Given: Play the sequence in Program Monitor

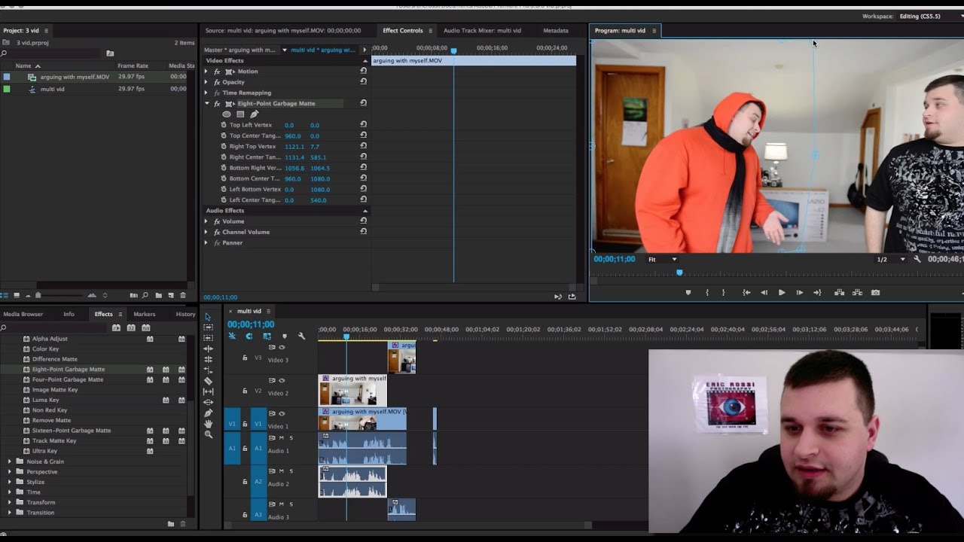Looking at the screenshot, I should click(782, 292).
